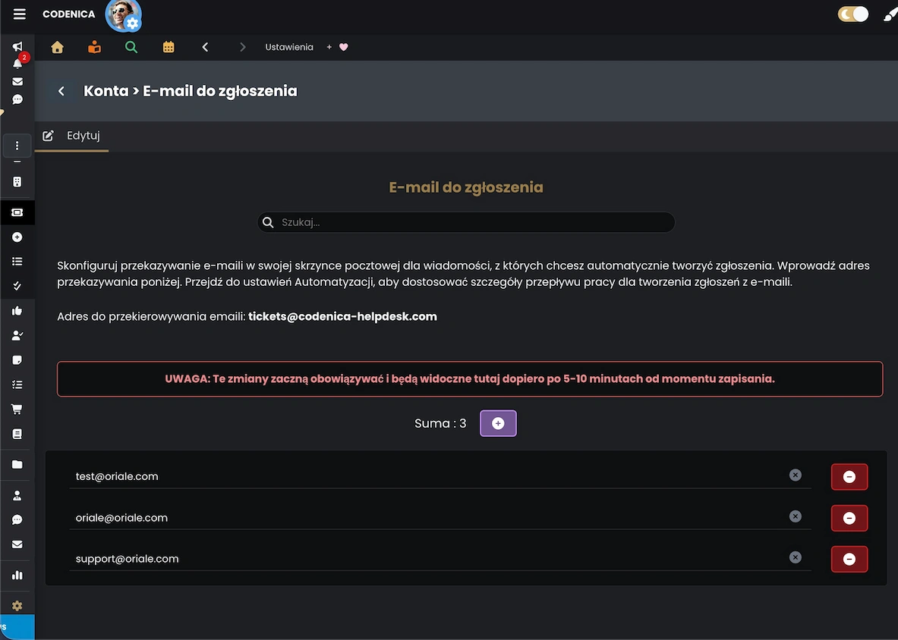Open the calendar icon in the toolbar

(168, 46)
